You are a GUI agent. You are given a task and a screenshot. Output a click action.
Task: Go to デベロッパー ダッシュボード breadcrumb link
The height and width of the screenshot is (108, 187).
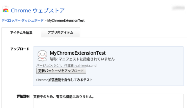[23, 20]
